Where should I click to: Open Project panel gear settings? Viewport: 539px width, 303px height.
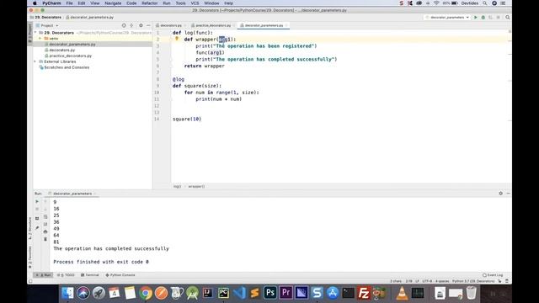pos(141,25)
